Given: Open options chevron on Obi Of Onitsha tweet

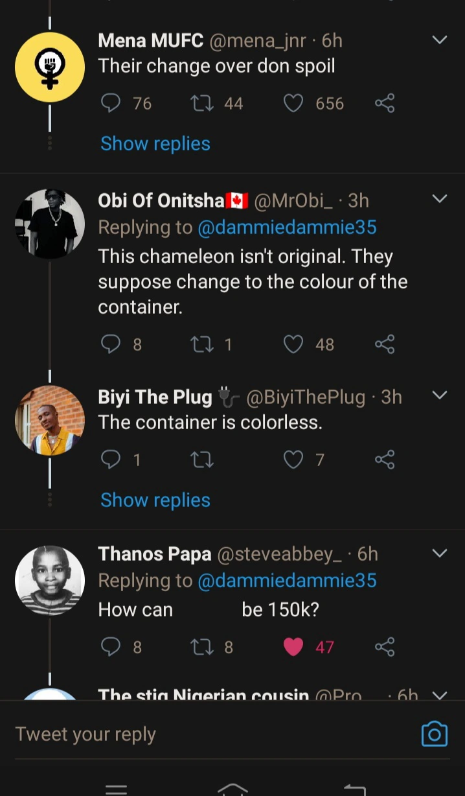Looking at the screenshot, I should pos(440,198).
